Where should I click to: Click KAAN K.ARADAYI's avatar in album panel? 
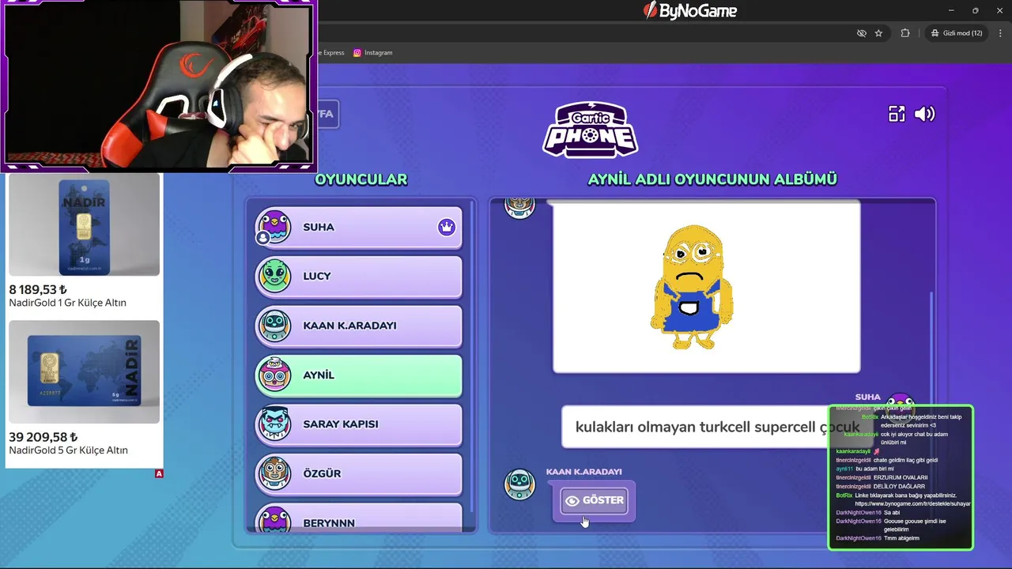tap(519, 484)
